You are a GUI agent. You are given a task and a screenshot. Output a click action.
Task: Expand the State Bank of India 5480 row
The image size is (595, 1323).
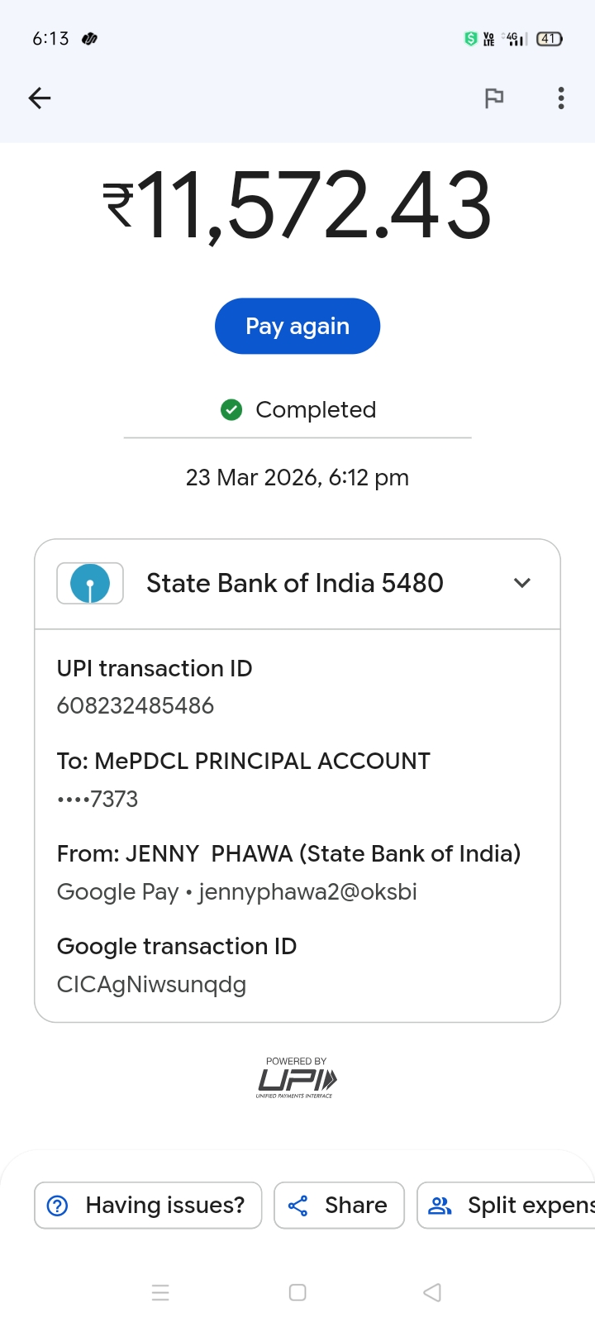pyautogui.click(x=295, y=584)
